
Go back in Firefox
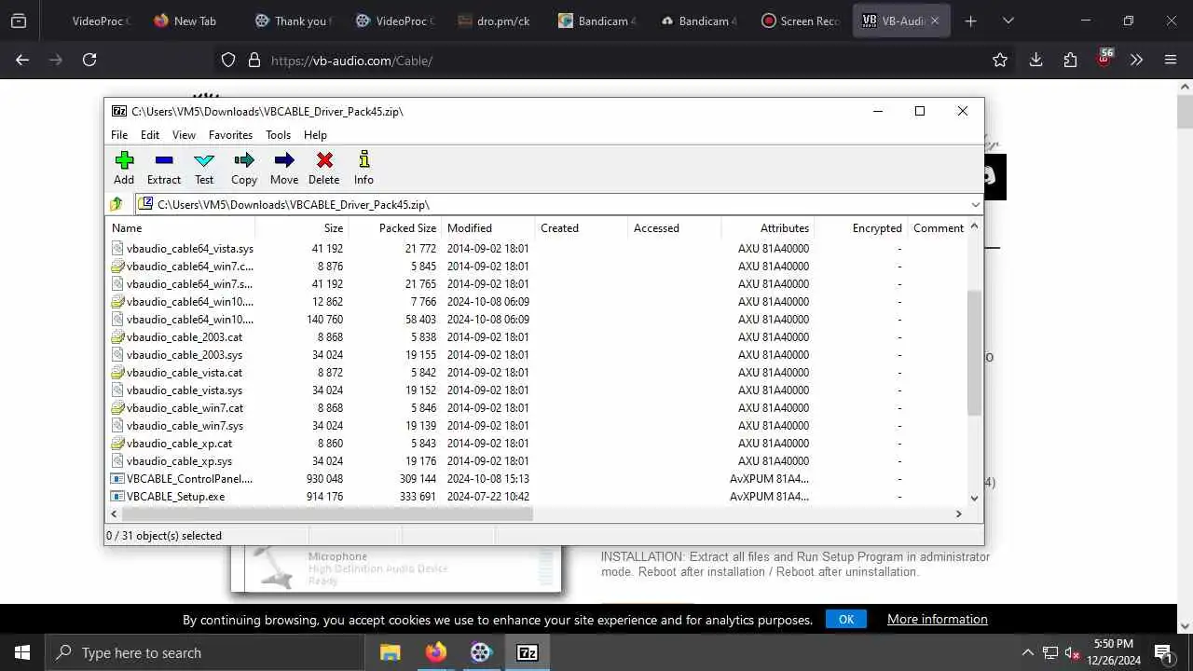[x=22, y=60]
